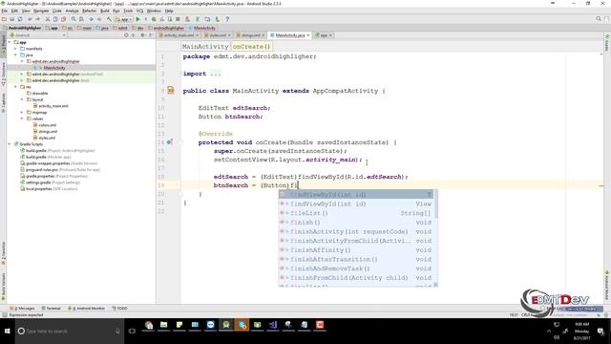The width and height of the screenshot is (611, 344).
Task: Choose finishAffinity() from the autocomplete list
Action: point(356,250)
